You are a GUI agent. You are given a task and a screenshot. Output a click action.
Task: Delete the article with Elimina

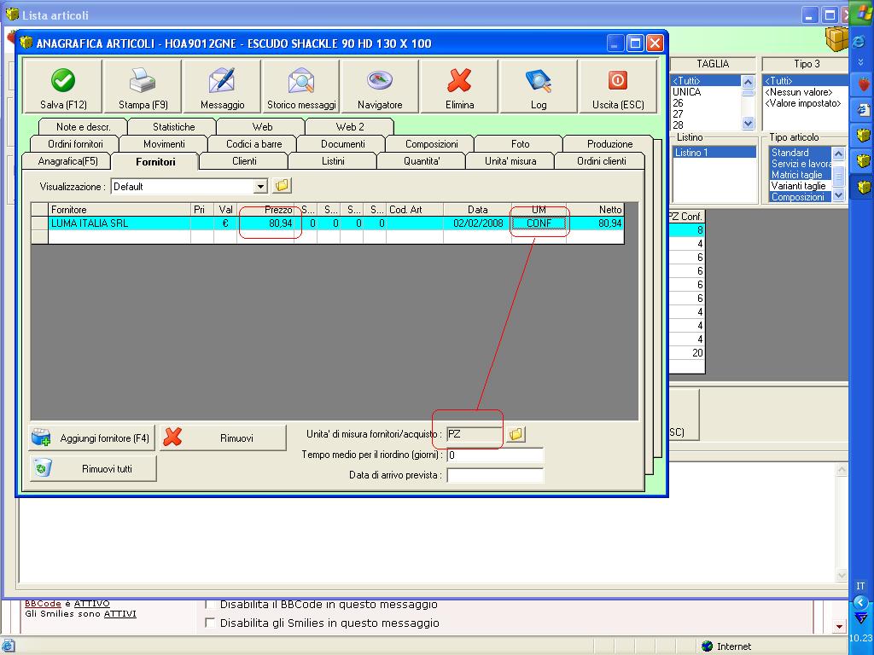pyautogui.click(x=459, y=87)
